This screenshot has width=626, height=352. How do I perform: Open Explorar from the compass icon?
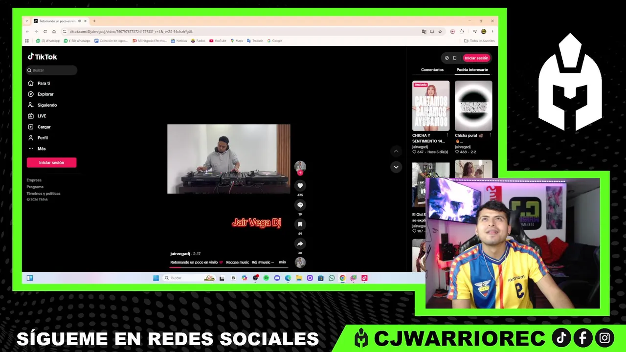(x=31, y=94)
